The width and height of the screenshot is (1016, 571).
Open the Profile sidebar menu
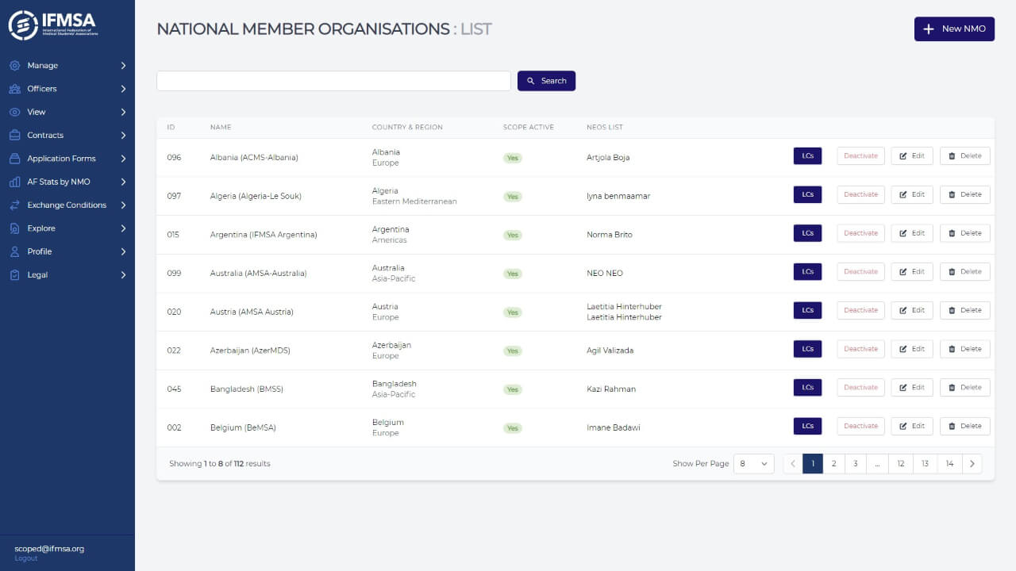[67, 251]
